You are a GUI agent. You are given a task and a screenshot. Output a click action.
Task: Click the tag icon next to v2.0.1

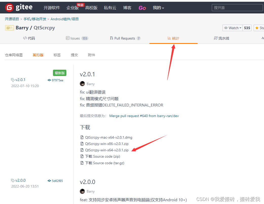[x=13, y=80]
